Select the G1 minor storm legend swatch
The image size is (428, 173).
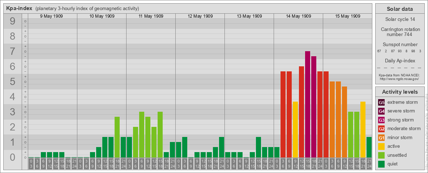[x=381, y=137]
